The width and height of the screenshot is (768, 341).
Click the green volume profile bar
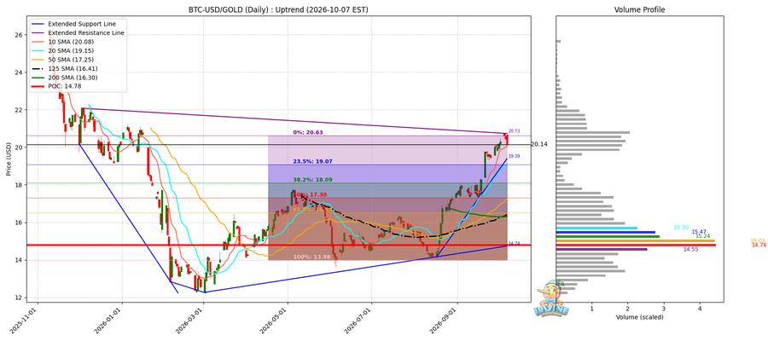point(608,236)
